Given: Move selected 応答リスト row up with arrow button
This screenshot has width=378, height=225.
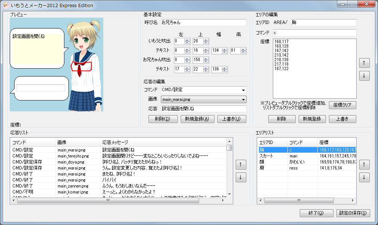Looking at the screenshot, I should tap(241, 164).
